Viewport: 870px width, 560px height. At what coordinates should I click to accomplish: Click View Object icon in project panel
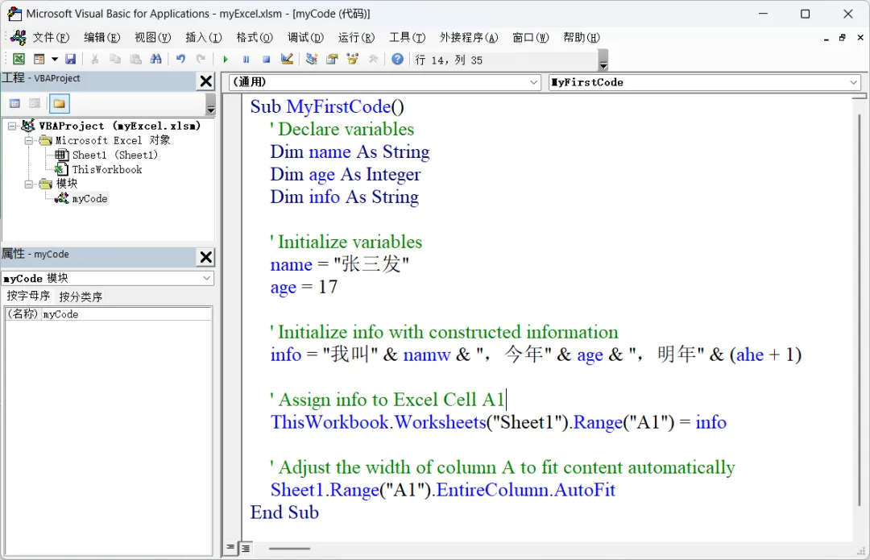(x=35, y=103)
